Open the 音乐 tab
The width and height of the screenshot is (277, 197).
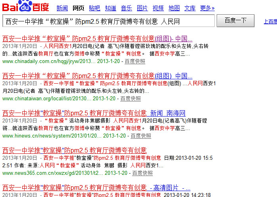(x=127, y=8)
